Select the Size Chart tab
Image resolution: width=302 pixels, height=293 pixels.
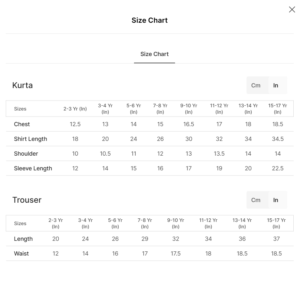(x=155, y=54)
